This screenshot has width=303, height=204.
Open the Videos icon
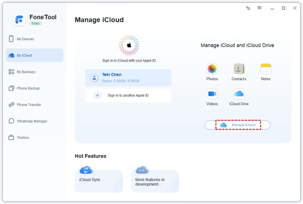[212, 94]
